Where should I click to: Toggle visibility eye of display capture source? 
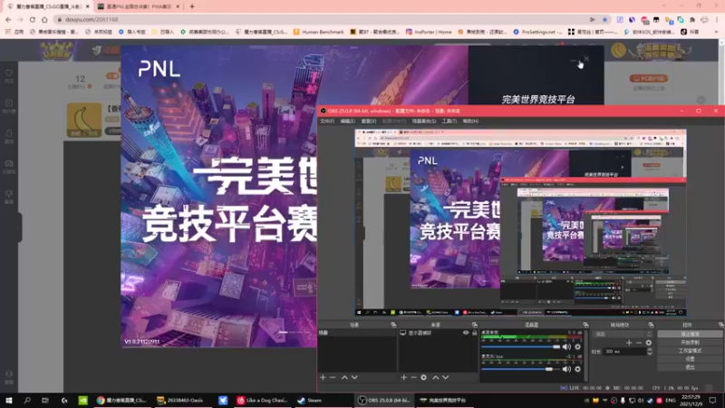[466, 333]
